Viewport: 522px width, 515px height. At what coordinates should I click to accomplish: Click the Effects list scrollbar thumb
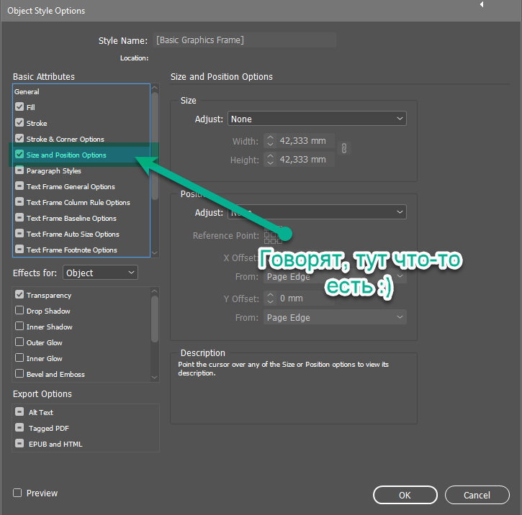point(155,319)
